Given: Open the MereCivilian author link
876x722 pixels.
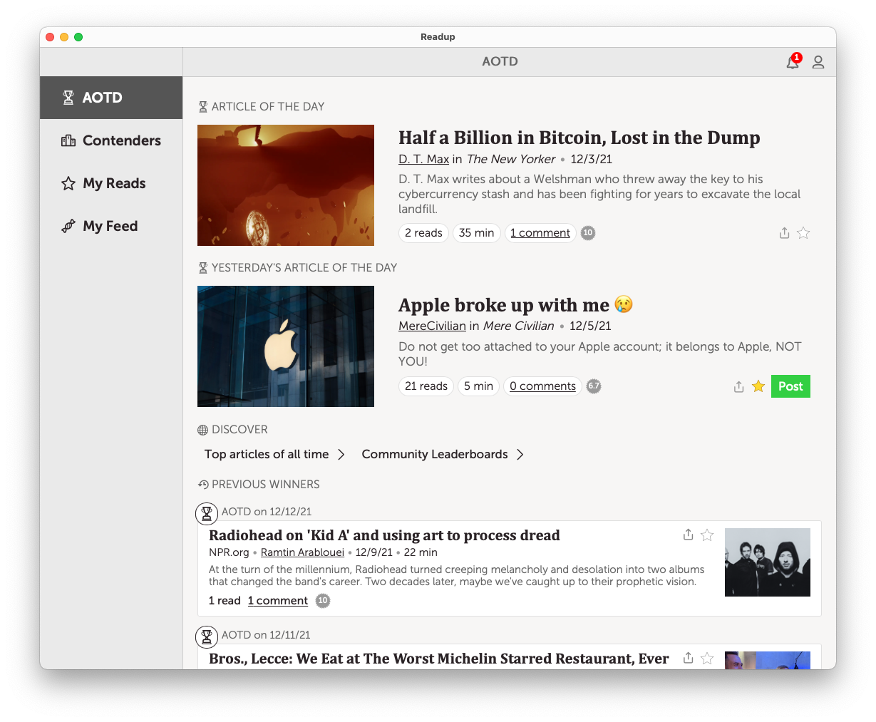Looking at the screenshot, I should (x=432, y=326).
